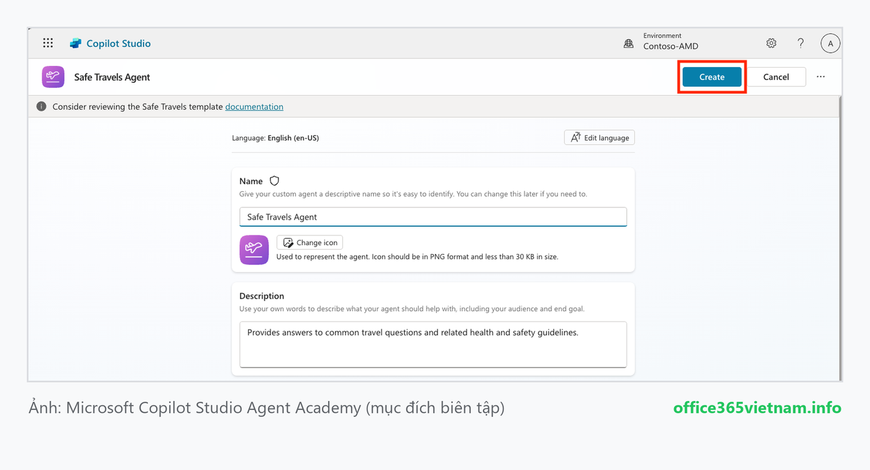Open the Safe Travels documentation link

point(254,107)
